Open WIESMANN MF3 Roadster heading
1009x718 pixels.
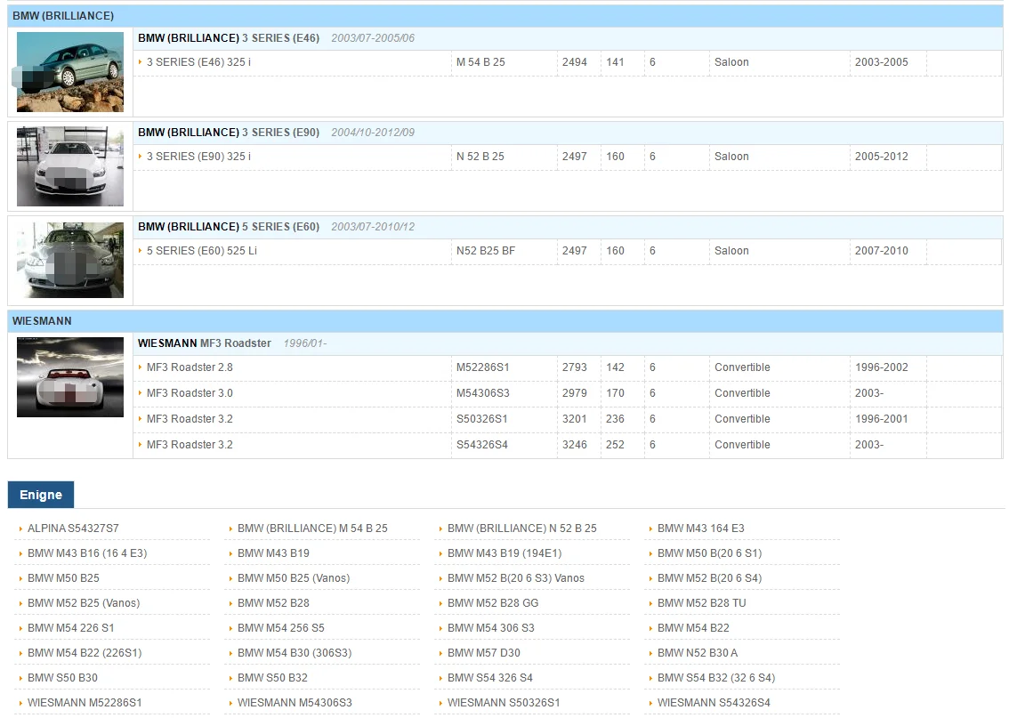point(204,343)
